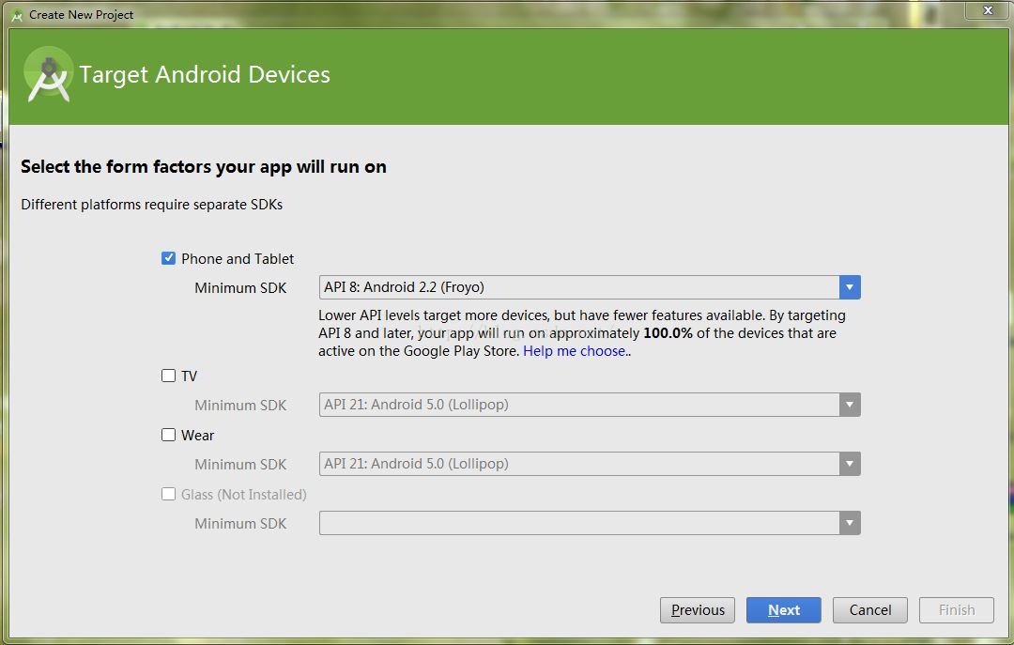Proceed with the Next button
This screenshot has height=645, width=1014.
[x=784, y=610]
